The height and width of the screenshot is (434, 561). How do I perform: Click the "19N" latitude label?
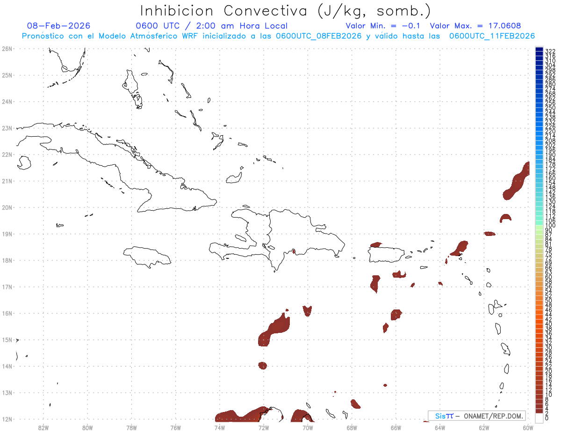point(7,234)
